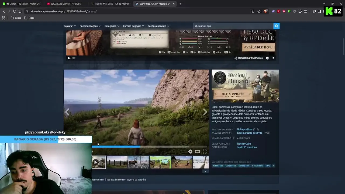
Task: Click the Fabricação tag
Action: 218,166
